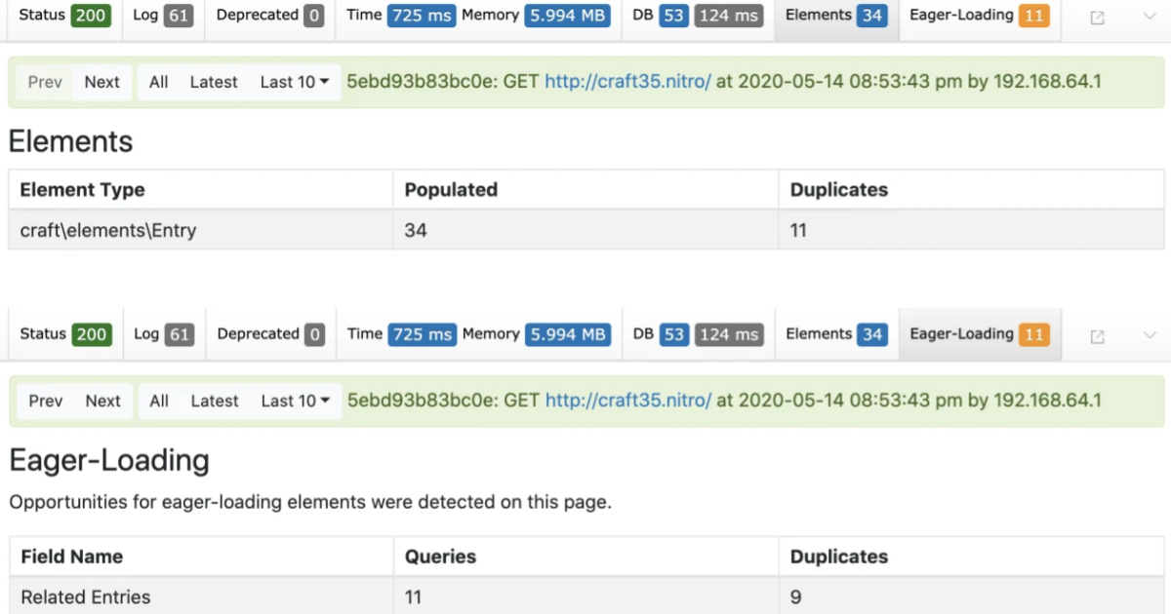
Task: Select the Latest request filter
Action: pyautogui.click(x=213, y=82)
